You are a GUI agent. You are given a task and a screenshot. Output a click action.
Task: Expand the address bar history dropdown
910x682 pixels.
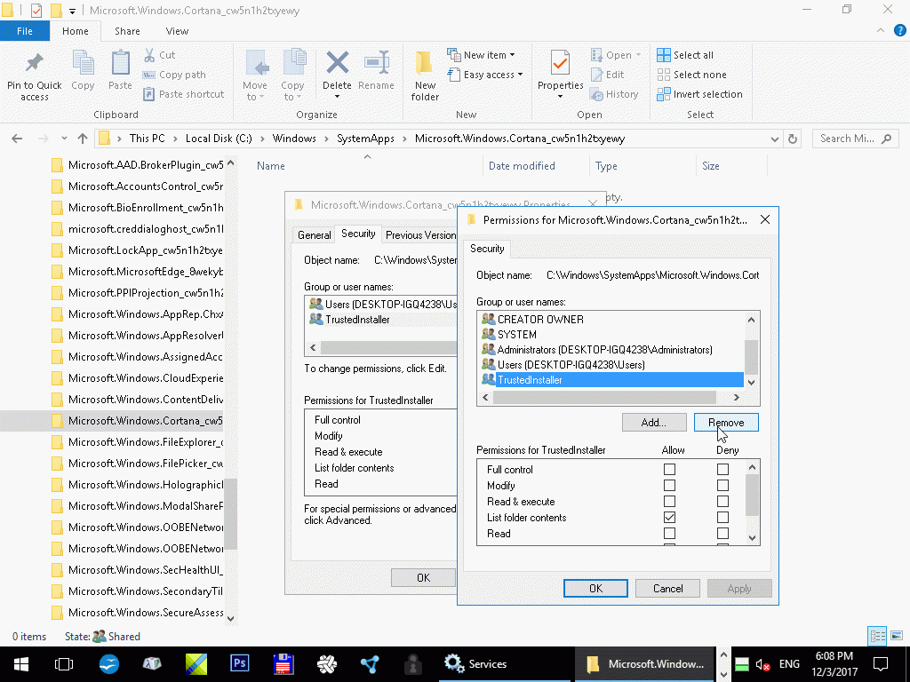click(774, 139)
